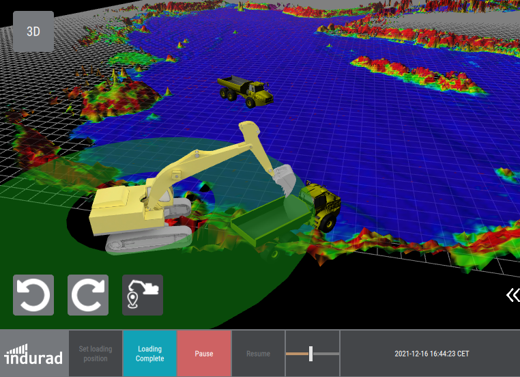Screen dimensions: 520x377
Task: Click the excavator location pin icon
Action: click(143, 295)
